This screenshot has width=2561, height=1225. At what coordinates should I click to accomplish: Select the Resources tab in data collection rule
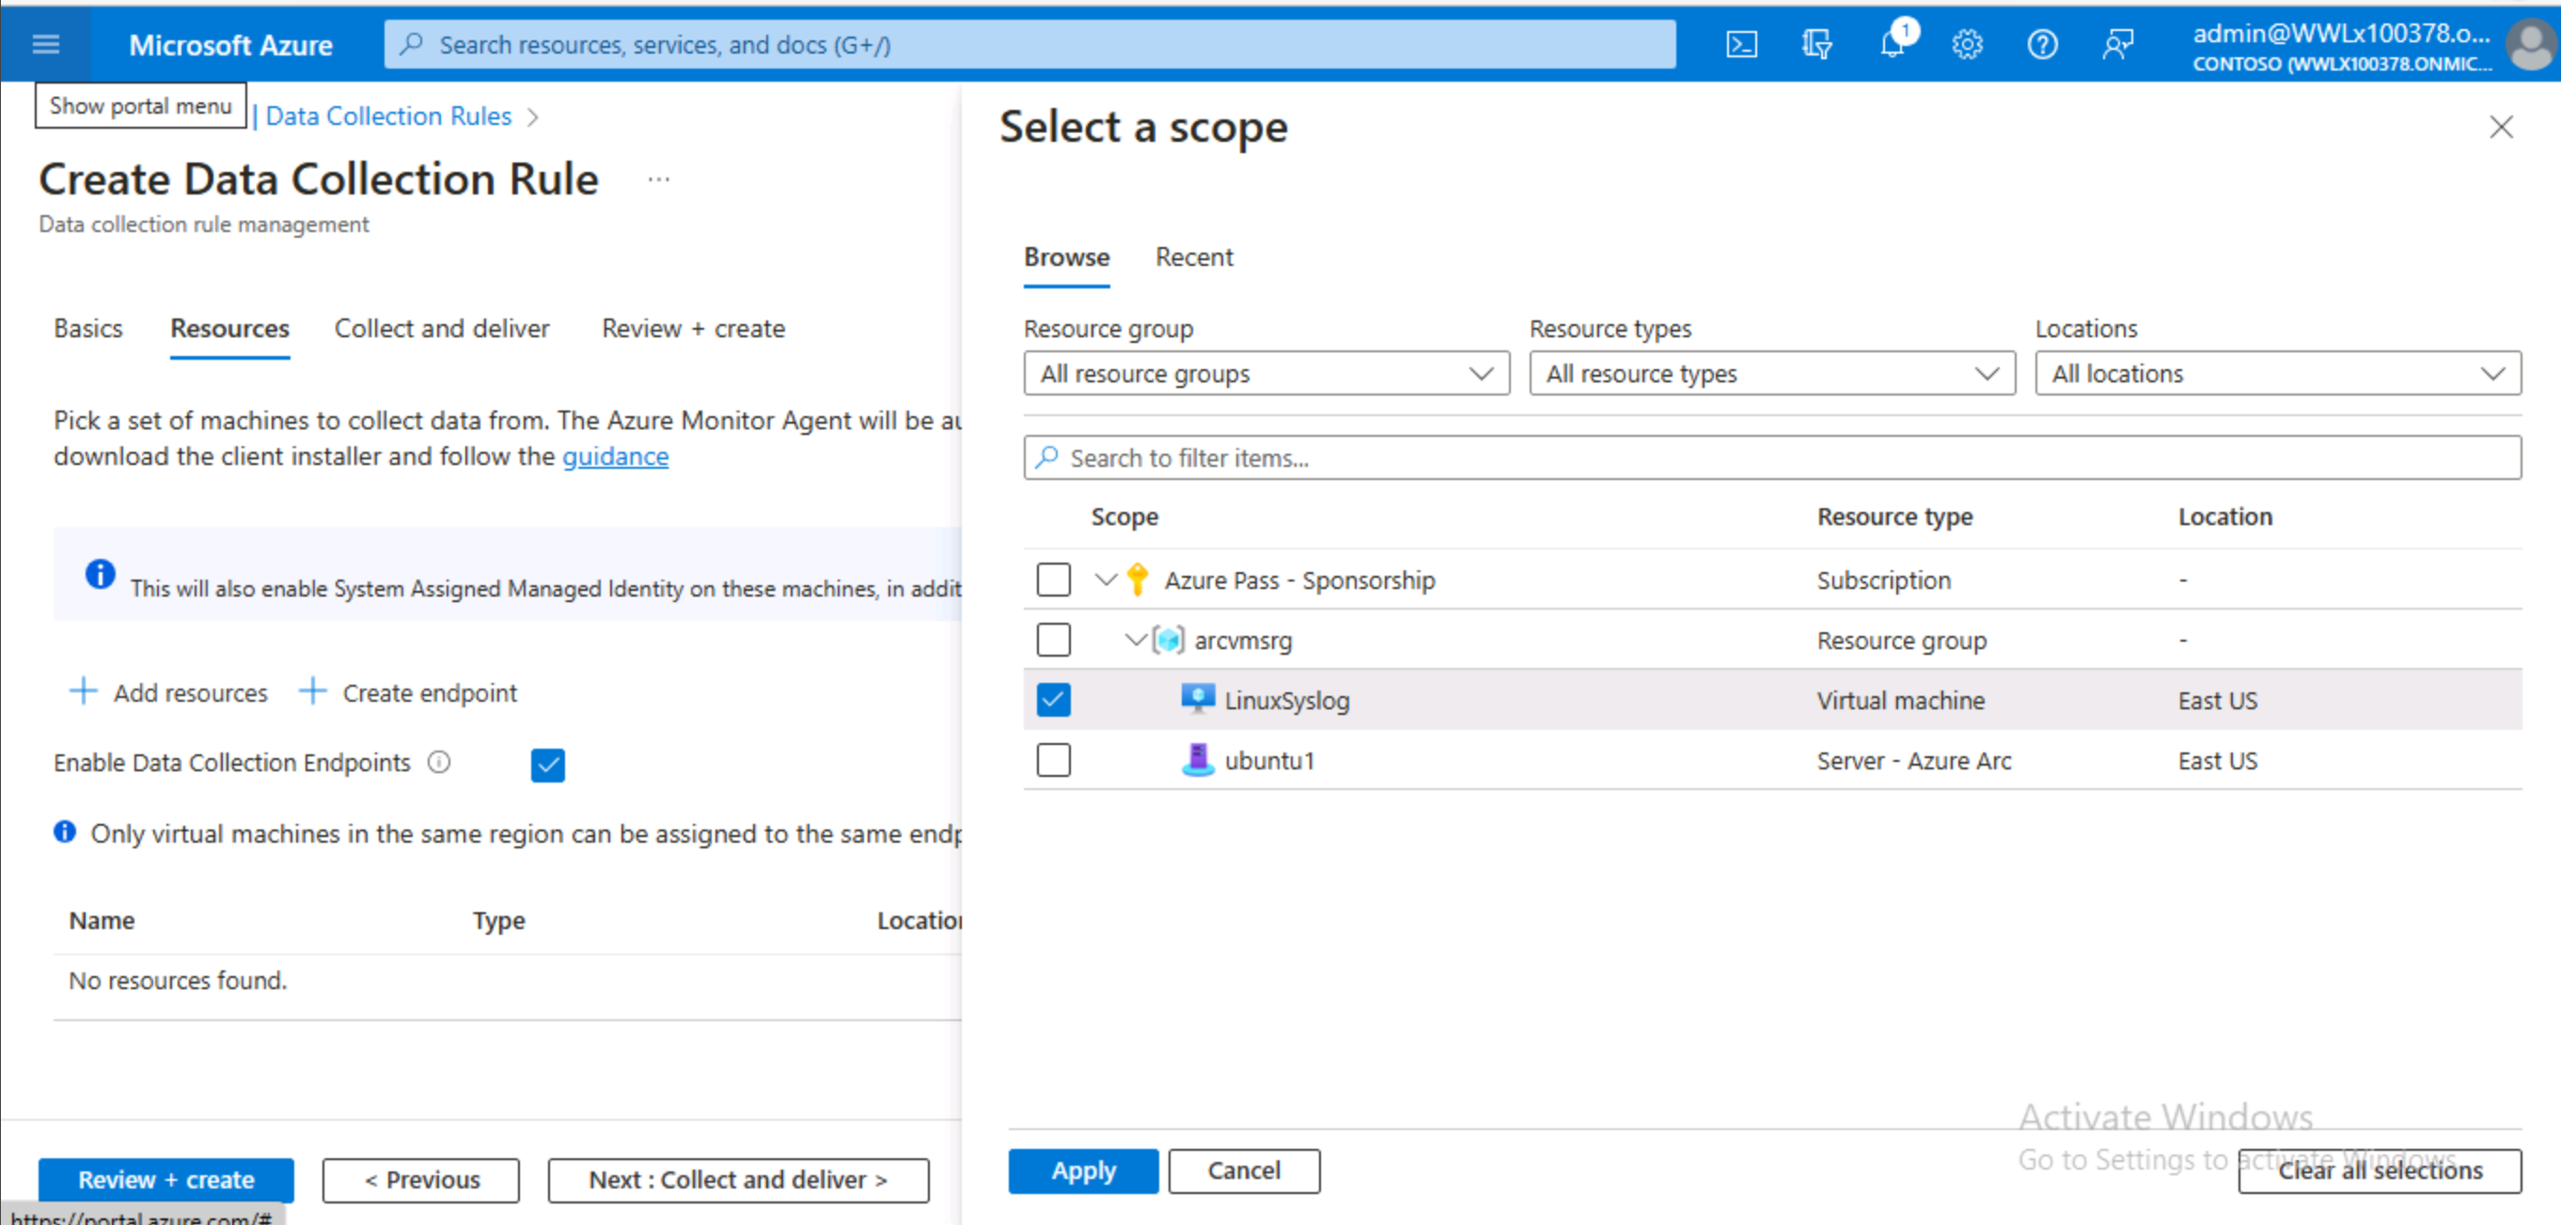point(228,328)
